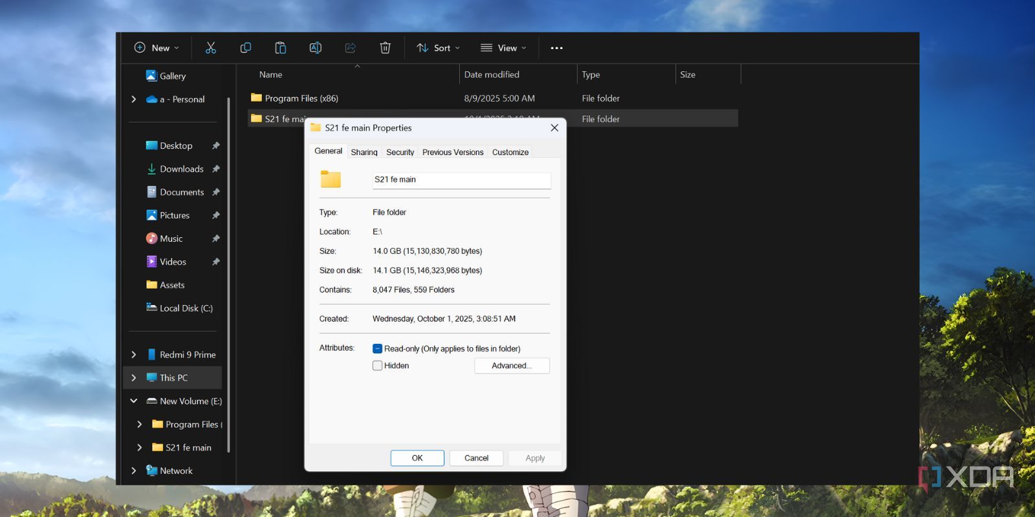Open the Assets folder in sidebar
The height and width of the screenshot is (517, 1035).
point(165,285)
